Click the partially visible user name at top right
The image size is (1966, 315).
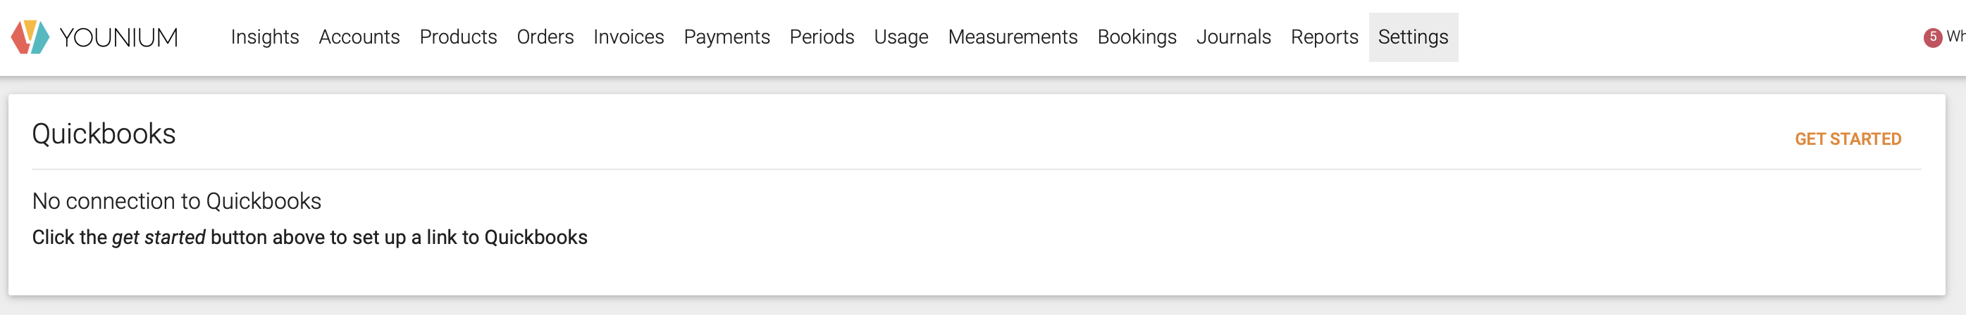click(x=1956, y=37)
